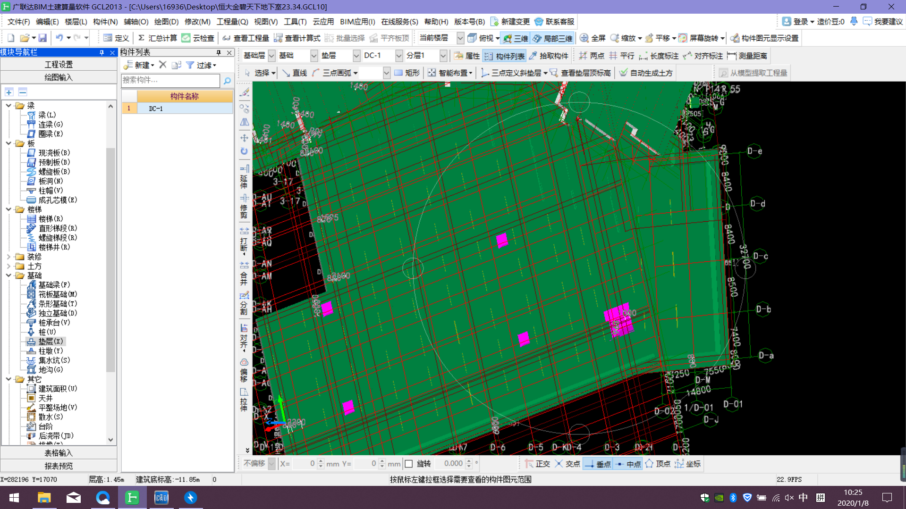Viewport: 906px width, 509px height.
Task: Click the Open file icon
Action: [25, 38]
